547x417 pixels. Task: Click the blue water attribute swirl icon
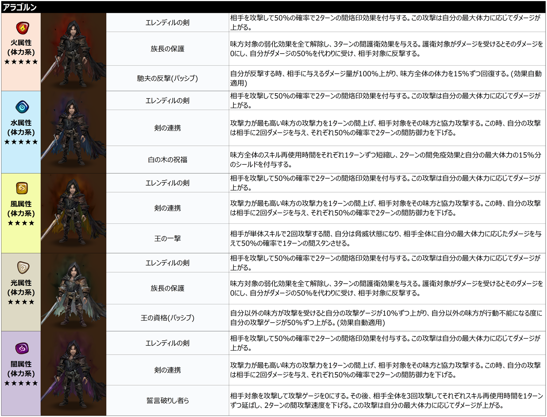(22, 107)
